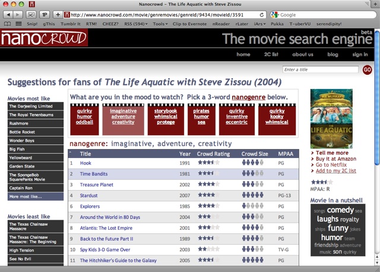Click the nanogenre link in the heading
The image size is (380, 272).
point(249,97)
